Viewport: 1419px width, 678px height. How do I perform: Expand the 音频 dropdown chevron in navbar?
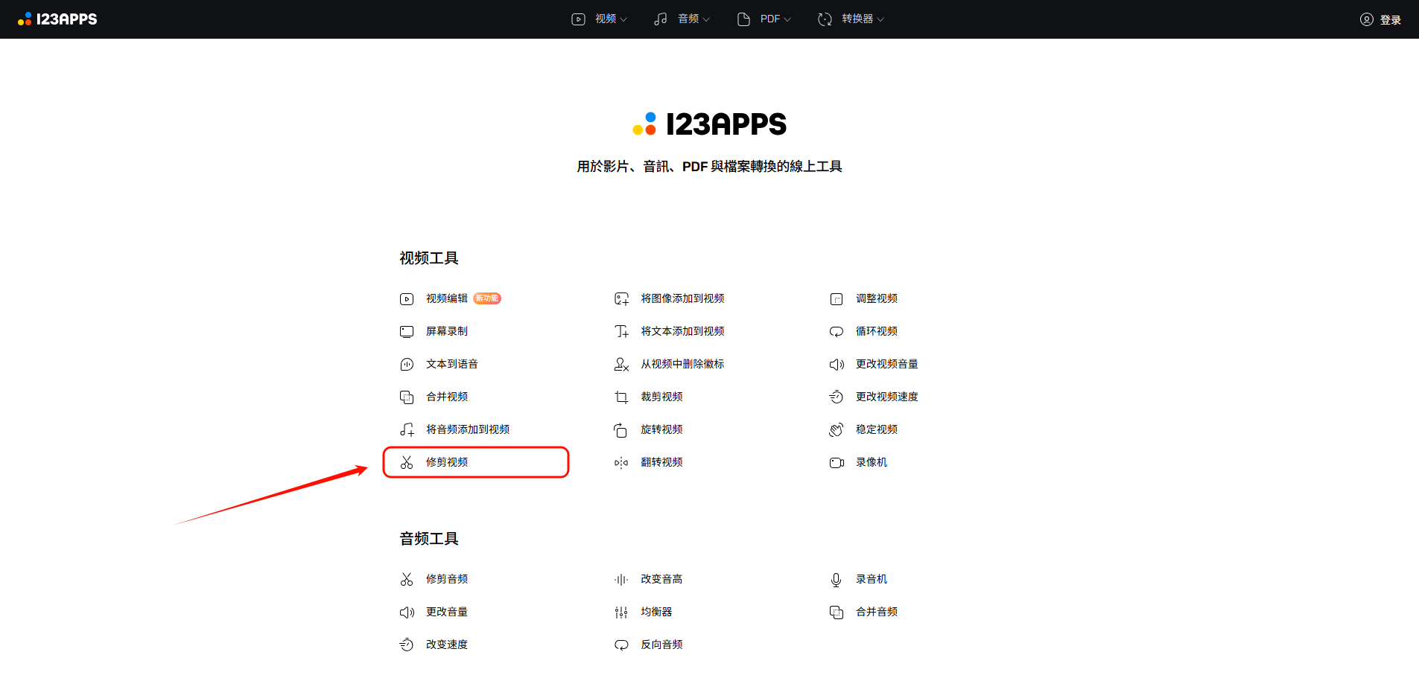click(x=706, y=19)
